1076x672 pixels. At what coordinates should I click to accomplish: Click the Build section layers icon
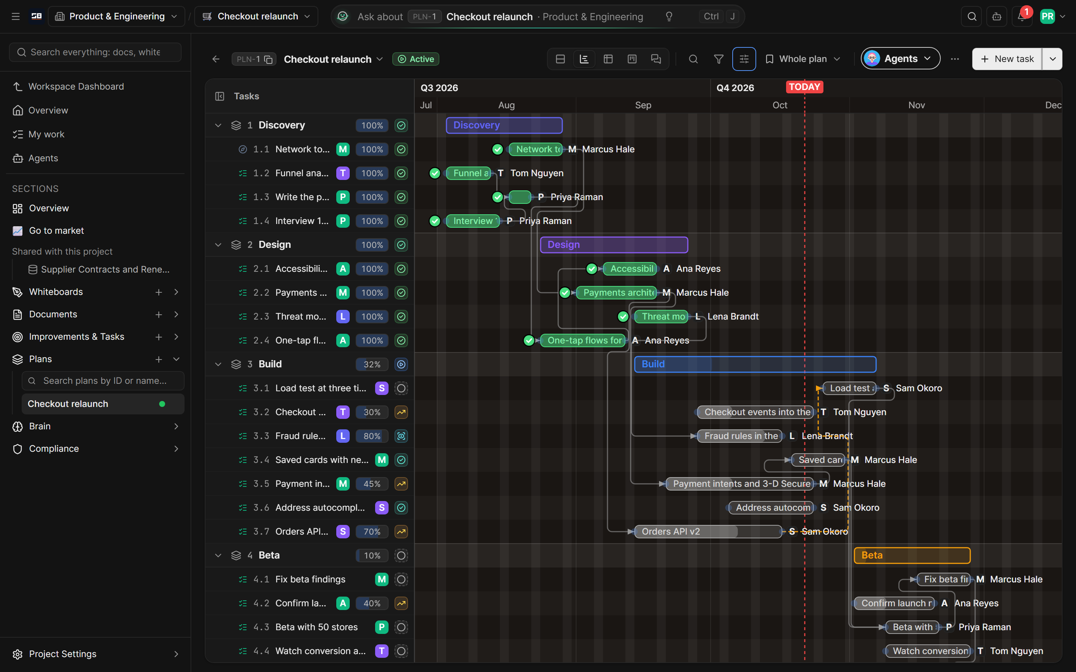(236, 364)
